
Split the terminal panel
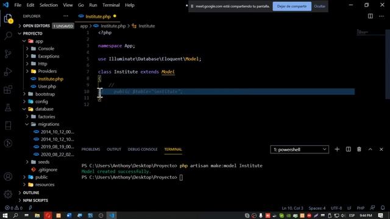click(348, 149)
